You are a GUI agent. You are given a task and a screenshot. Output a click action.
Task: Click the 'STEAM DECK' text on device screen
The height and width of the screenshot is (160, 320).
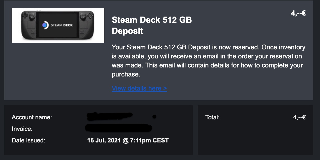coord(62,25)
